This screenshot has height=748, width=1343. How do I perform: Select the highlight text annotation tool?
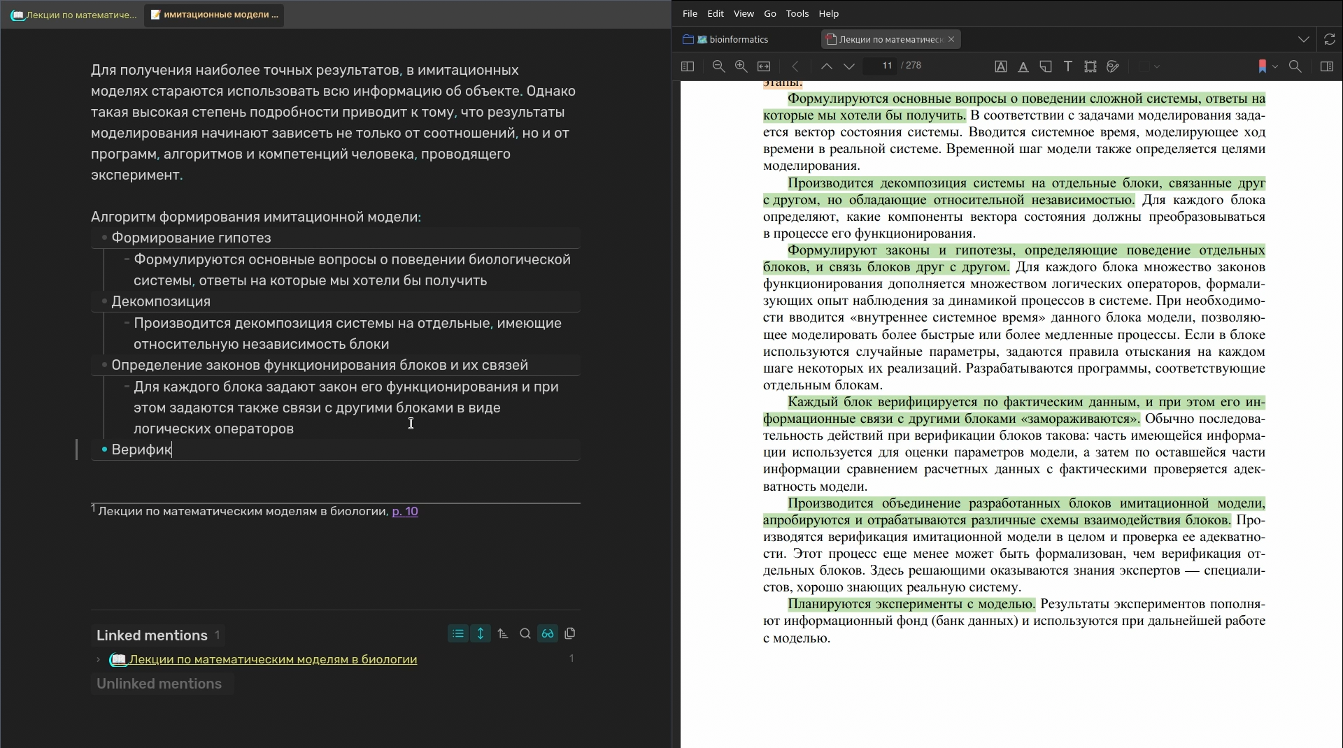[x=1001, y=66]
